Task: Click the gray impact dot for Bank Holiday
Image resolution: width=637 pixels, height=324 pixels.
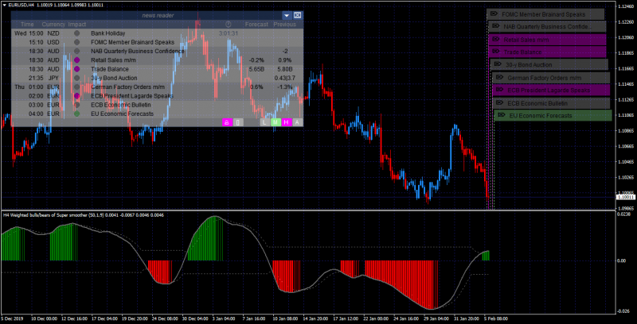Action: point(76,33)
